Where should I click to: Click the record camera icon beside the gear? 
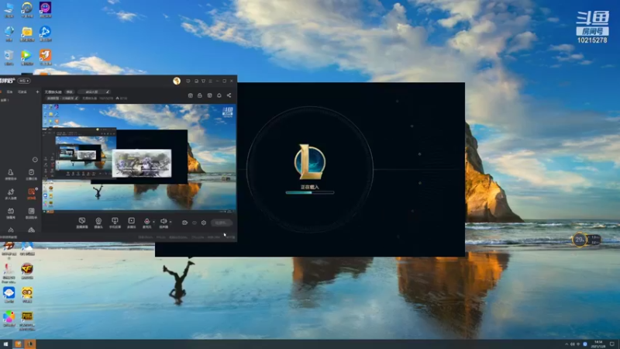tap(184, 223)
